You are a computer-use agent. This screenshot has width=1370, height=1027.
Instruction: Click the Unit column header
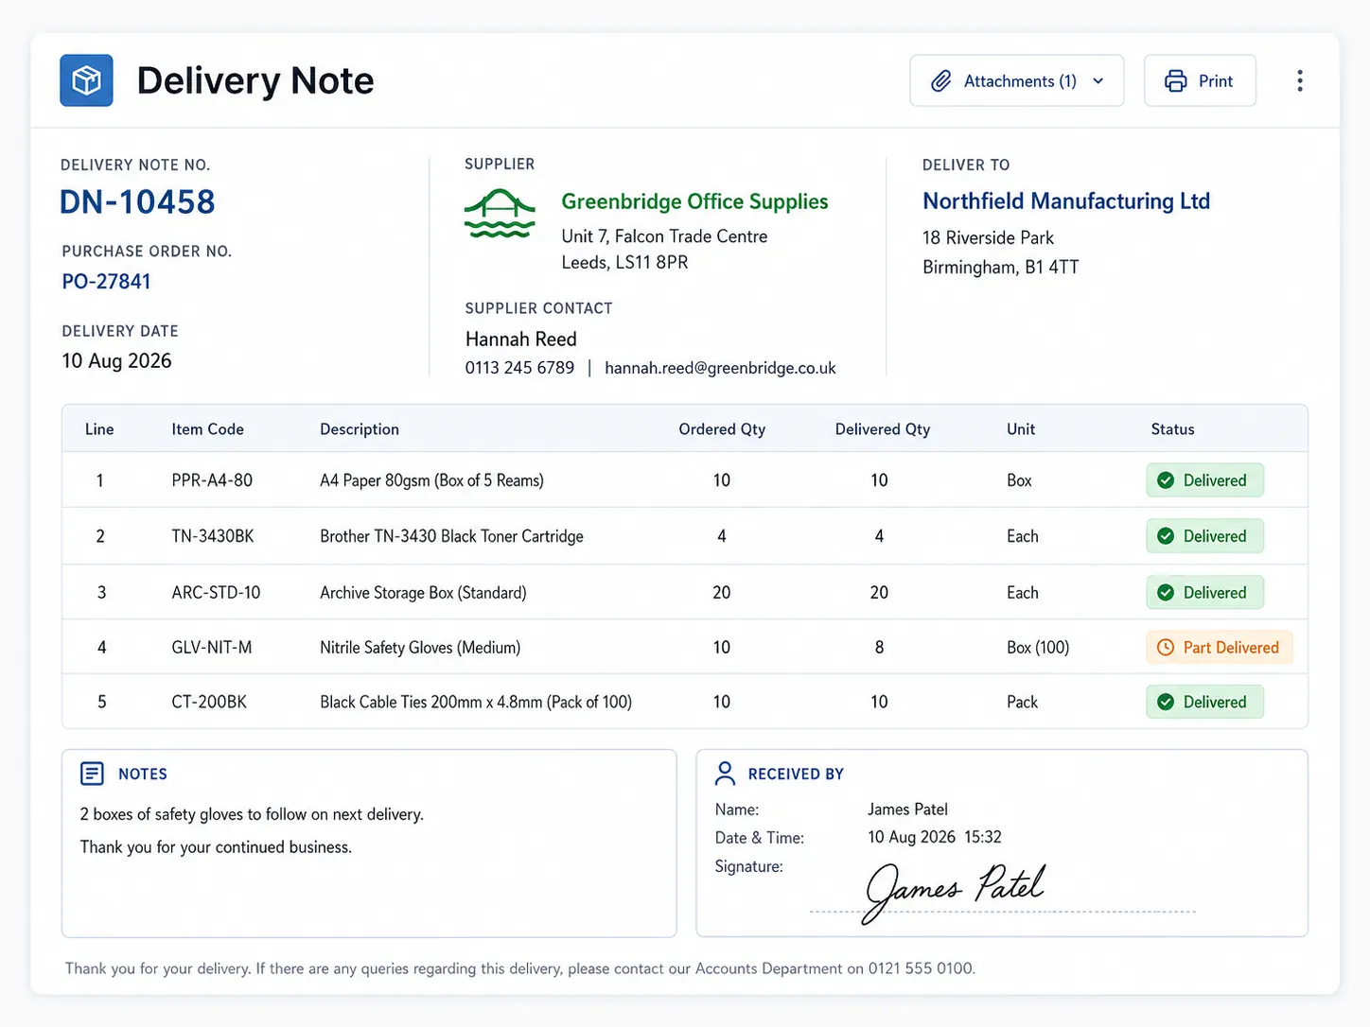pos(1021,429)
